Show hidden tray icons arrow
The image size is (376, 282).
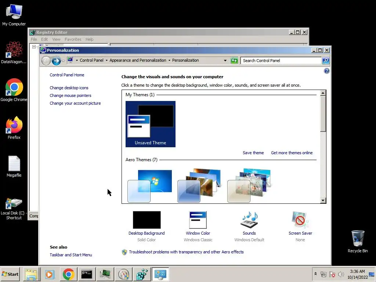click(x=315, y=274)
